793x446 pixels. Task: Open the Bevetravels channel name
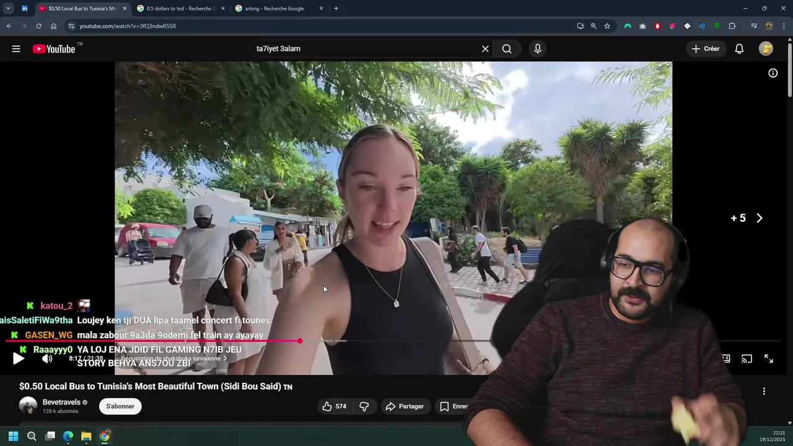[61, 402]
